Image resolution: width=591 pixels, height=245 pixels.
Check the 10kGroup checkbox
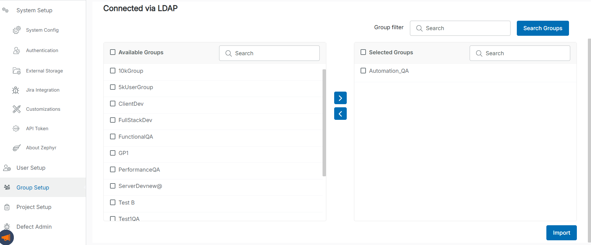tap(113, 71)
